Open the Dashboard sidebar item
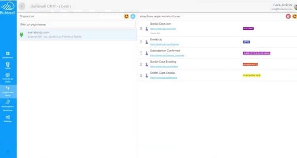 point(8,55)
